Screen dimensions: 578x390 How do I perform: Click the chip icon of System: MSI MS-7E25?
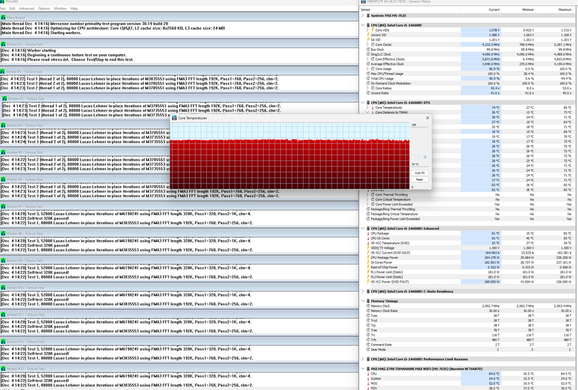(368, 15)
